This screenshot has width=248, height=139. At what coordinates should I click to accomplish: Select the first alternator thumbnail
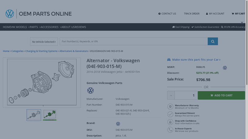click(34, 115)
